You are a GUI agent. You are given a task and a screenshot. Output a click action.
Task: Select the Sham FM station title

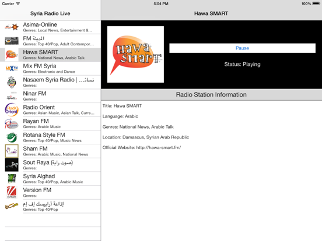[x=36, y=148]
